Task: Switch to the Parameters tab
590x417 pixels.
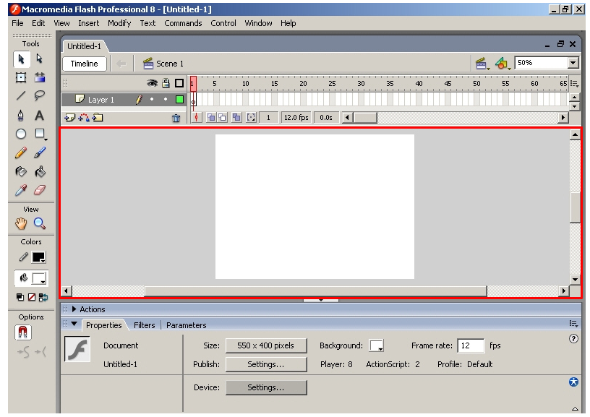Action: (x=187, y=325)
